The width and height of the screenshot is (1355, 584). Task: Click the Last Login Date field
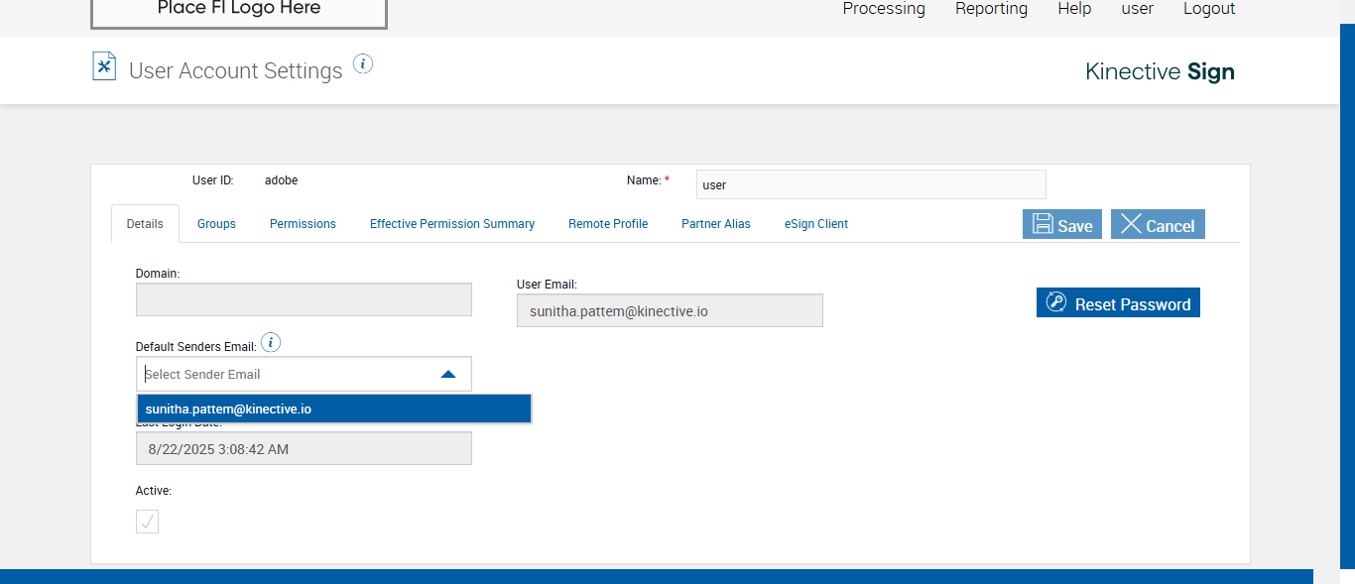304,448
